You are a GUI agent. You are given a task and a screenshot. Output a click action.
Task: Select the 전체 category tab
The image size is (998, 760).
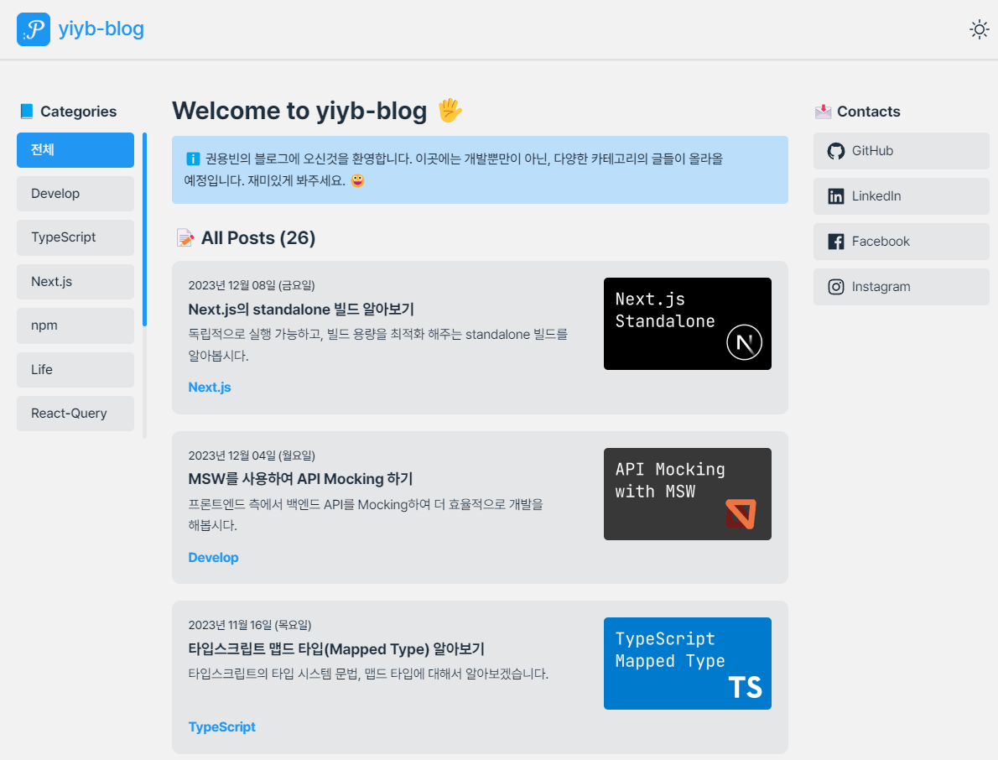pos(75,150)
